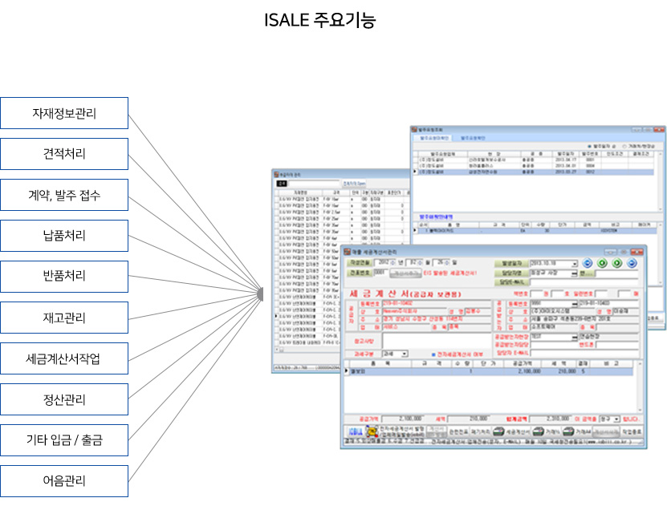The width and height of the screenshot is (667, 506).
Task: Click the 전체자재 Open button in materials window
Action: (354, 184)
